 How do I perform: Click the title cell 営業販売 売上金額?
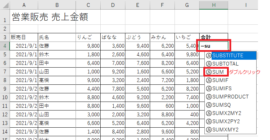pos(50,17)
